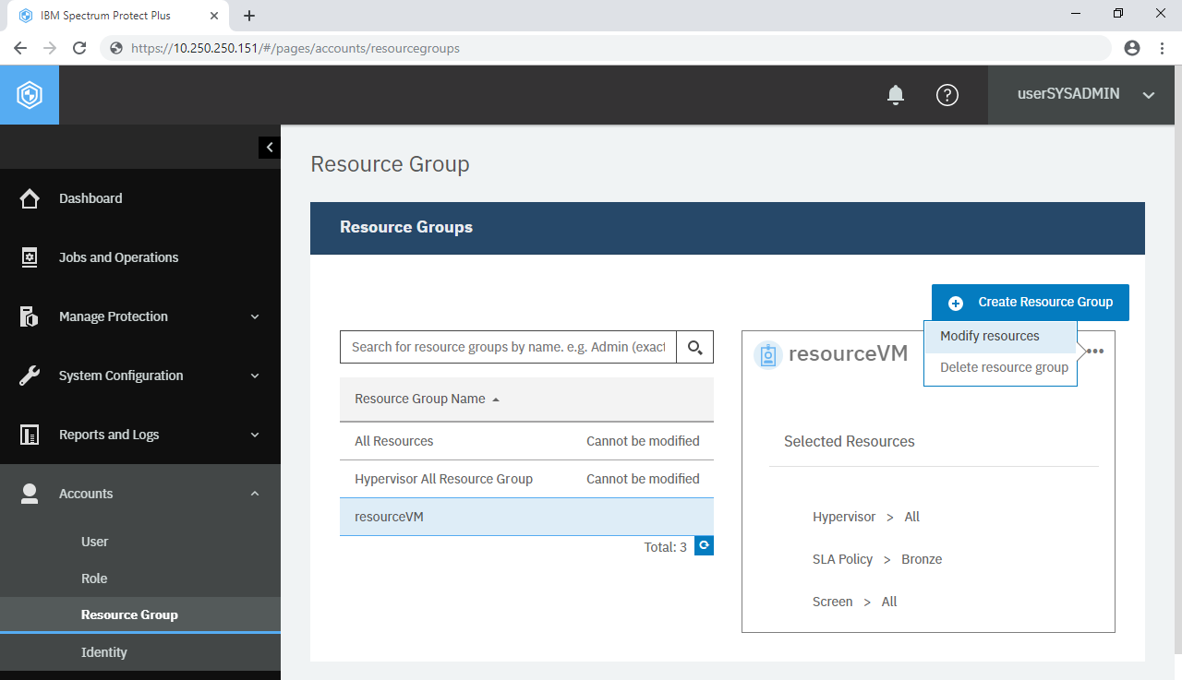
Task: Open a new browser tab
Action: click(x=249, y=16)
